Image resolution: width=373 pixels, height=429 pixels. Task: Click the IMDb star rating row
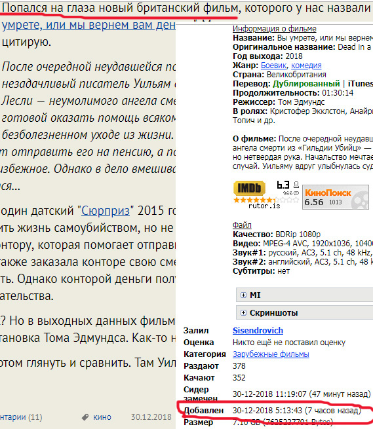(x=266, y=200)
